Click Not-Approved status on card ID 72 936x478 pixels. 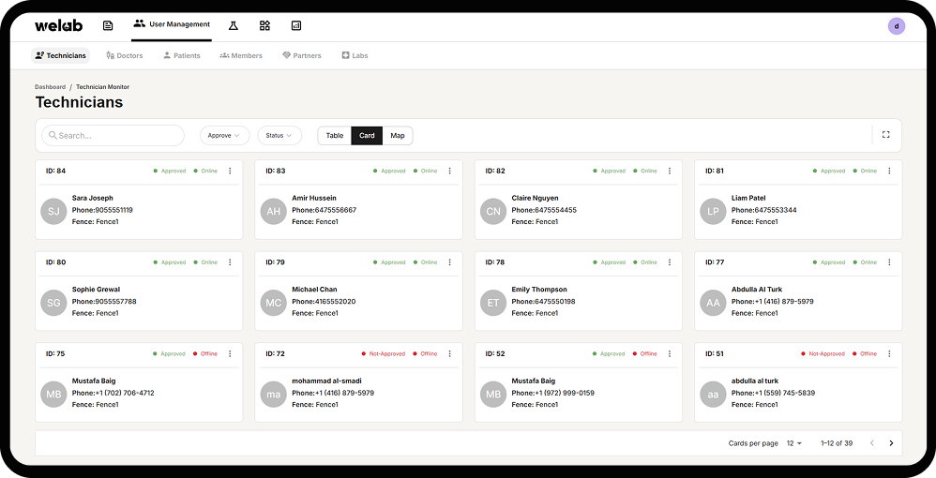click(x=384, y=354)
